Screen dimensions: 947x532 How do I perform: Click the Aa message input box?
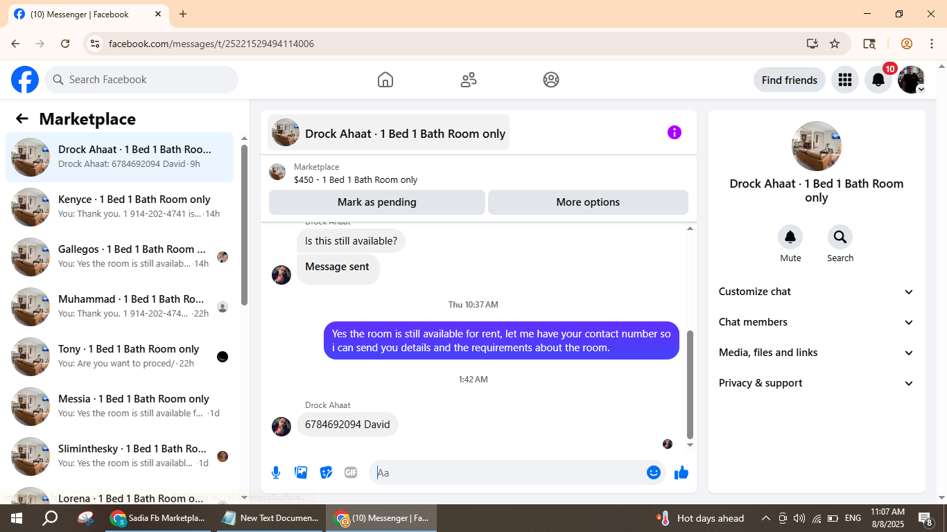point(510,472)
